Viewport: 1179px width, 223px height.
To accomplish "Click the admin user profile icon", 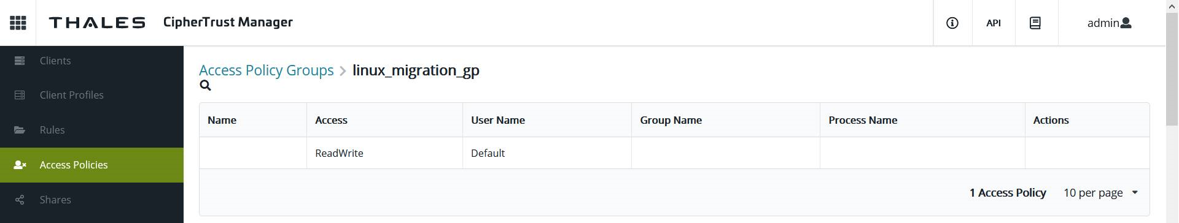I will pyautogui.click(x=1126, y=23).
